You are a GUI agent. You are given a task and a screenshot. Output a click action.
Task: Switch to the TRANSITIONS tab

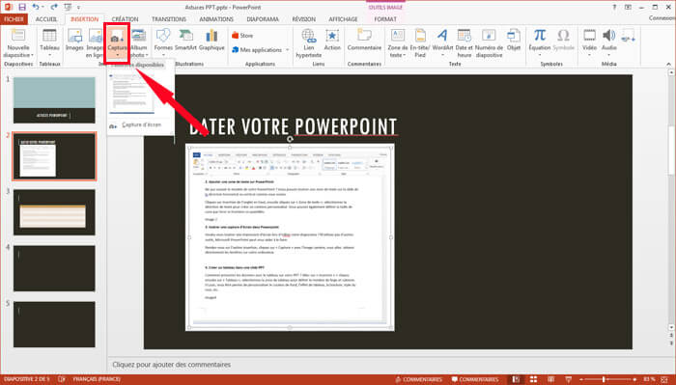[x=169, y=19]
